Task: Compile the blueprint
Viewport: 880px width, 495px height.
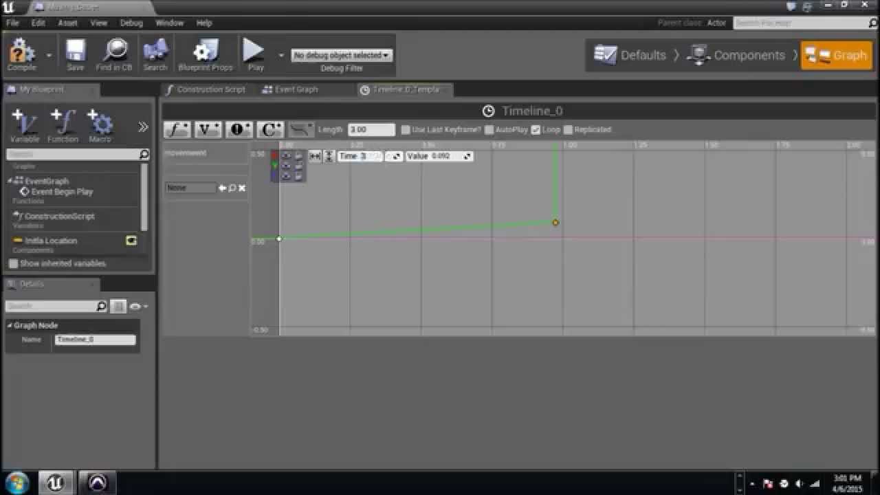Action: tap(21, 54)
